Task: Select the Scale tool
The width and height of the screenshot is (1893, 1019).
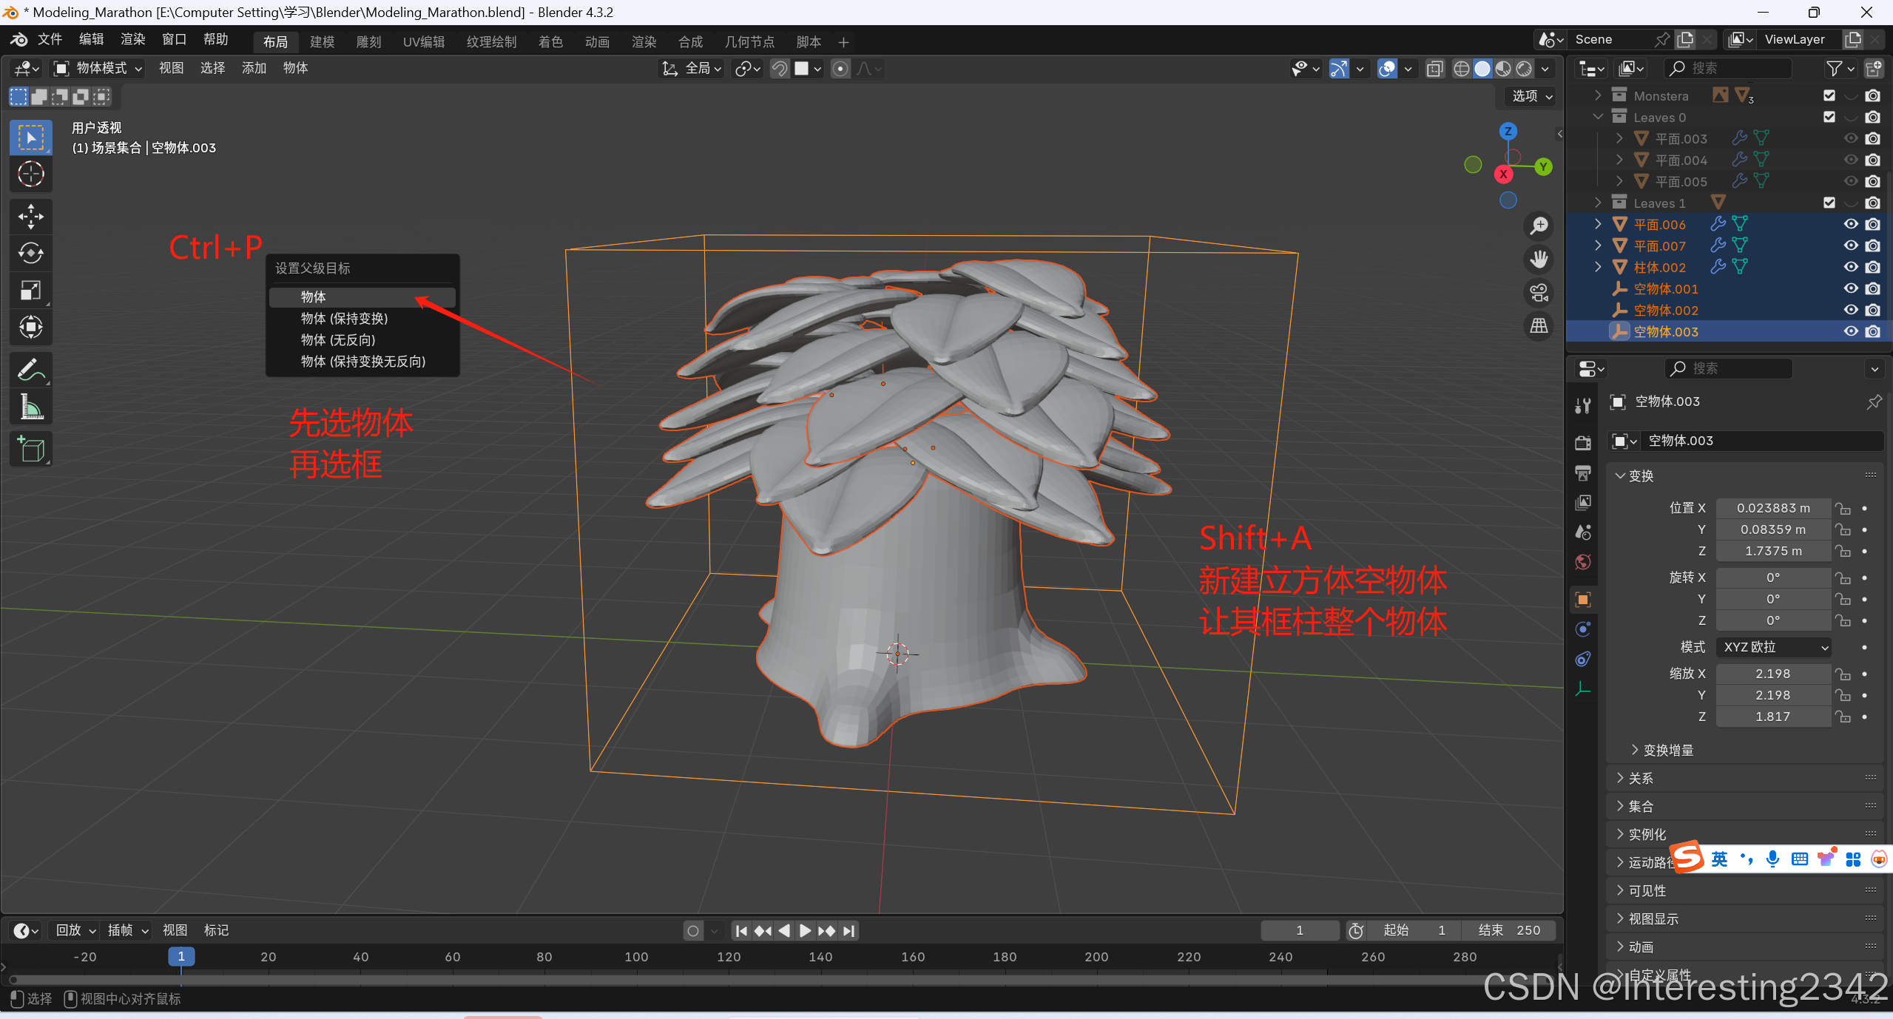Action: (x=30, y=290)
